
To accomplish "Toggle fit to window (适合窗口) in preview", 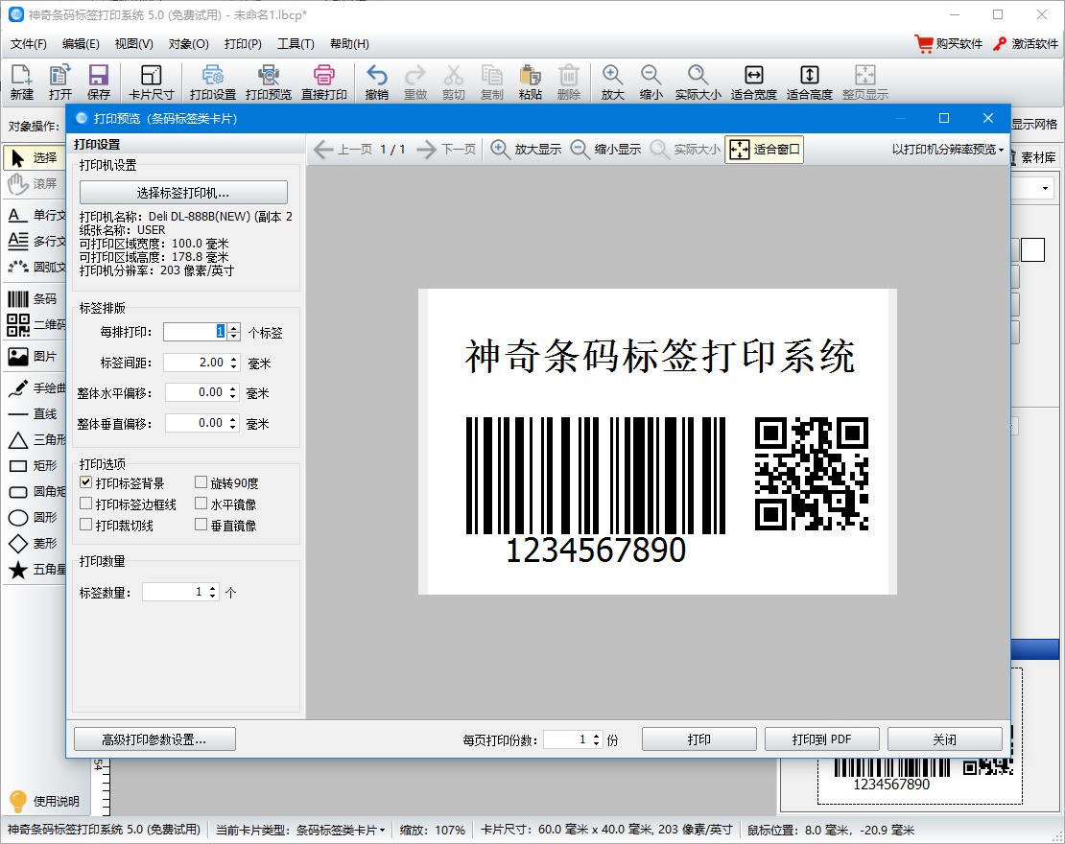I will (x=765, y=149).
